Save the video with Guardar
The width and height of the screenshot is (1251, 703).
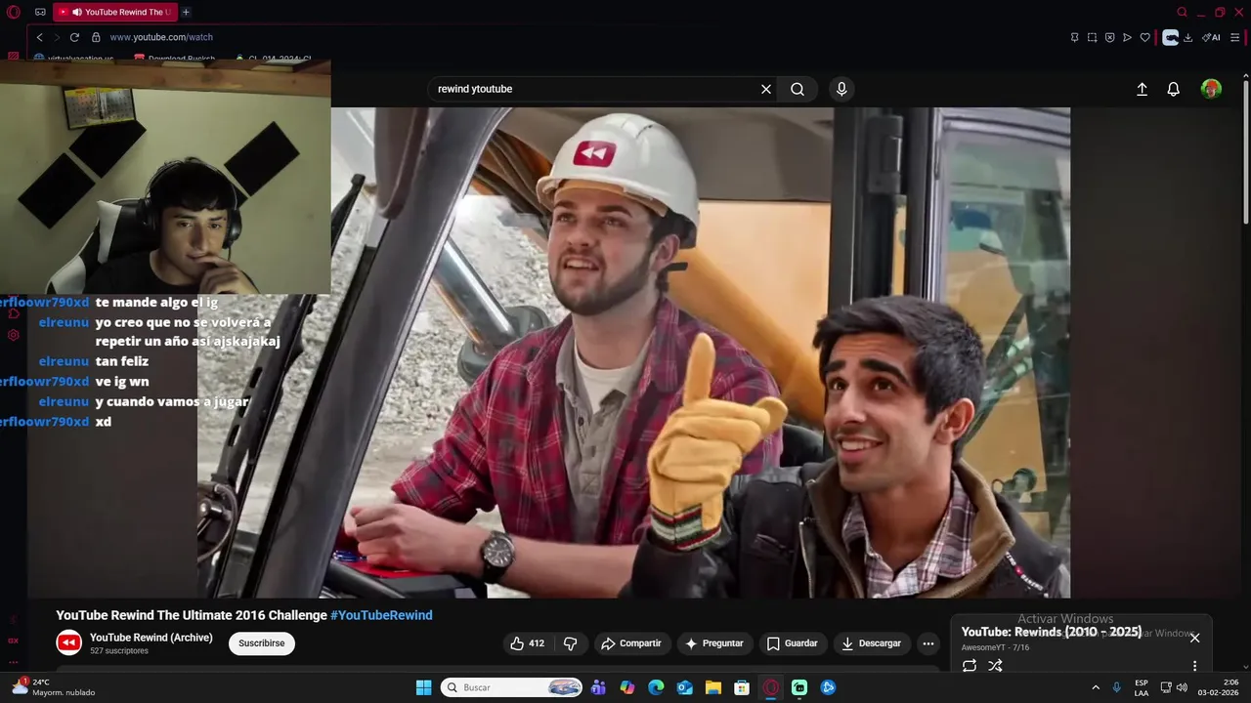coord(793,643)
